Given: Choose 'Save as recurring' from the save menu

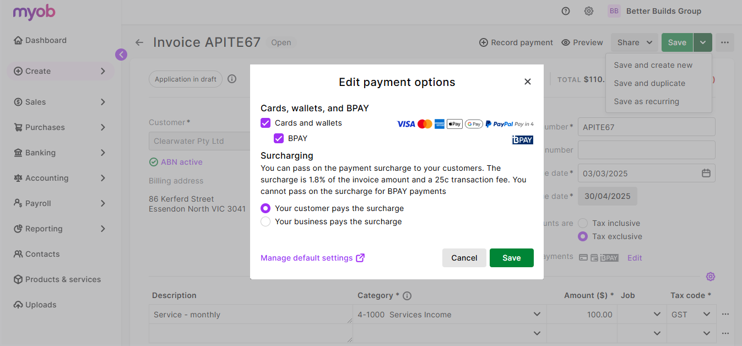Looking at the screenshot, I should point(646,101).
